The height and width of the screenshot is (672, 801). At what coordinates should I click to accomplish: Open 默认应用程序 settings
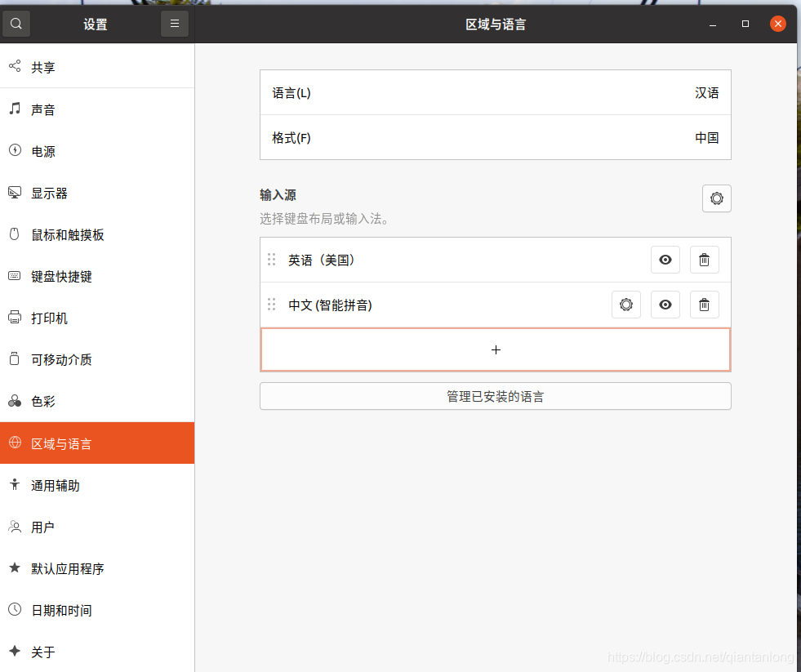point(97,568)
